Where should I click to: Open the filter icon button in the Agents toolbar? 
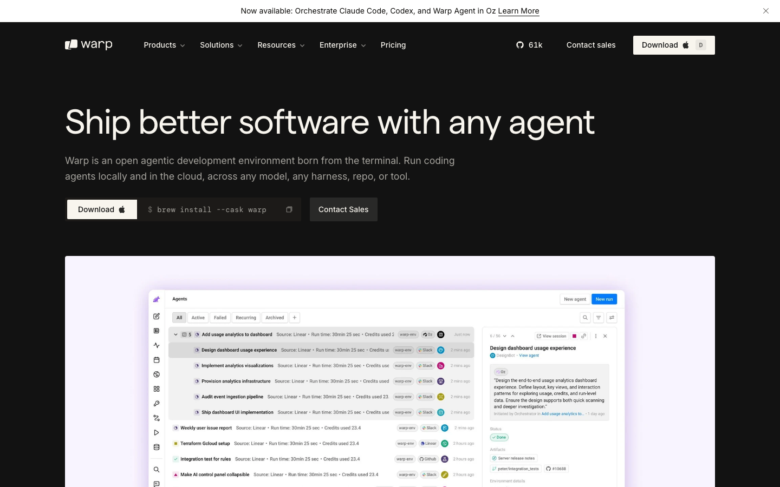coord(599,318)
